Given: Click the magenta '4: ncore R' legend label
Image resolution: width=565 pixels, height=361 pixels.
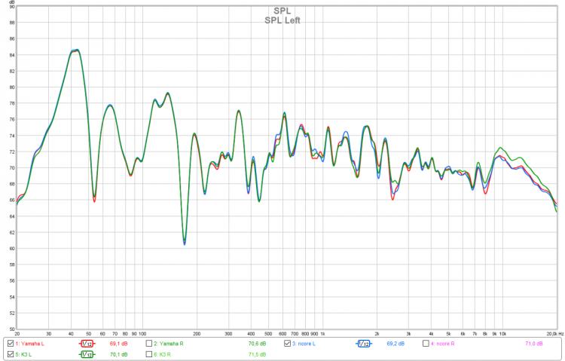Looking at the screenshot, I should click(x=444, y=343).
